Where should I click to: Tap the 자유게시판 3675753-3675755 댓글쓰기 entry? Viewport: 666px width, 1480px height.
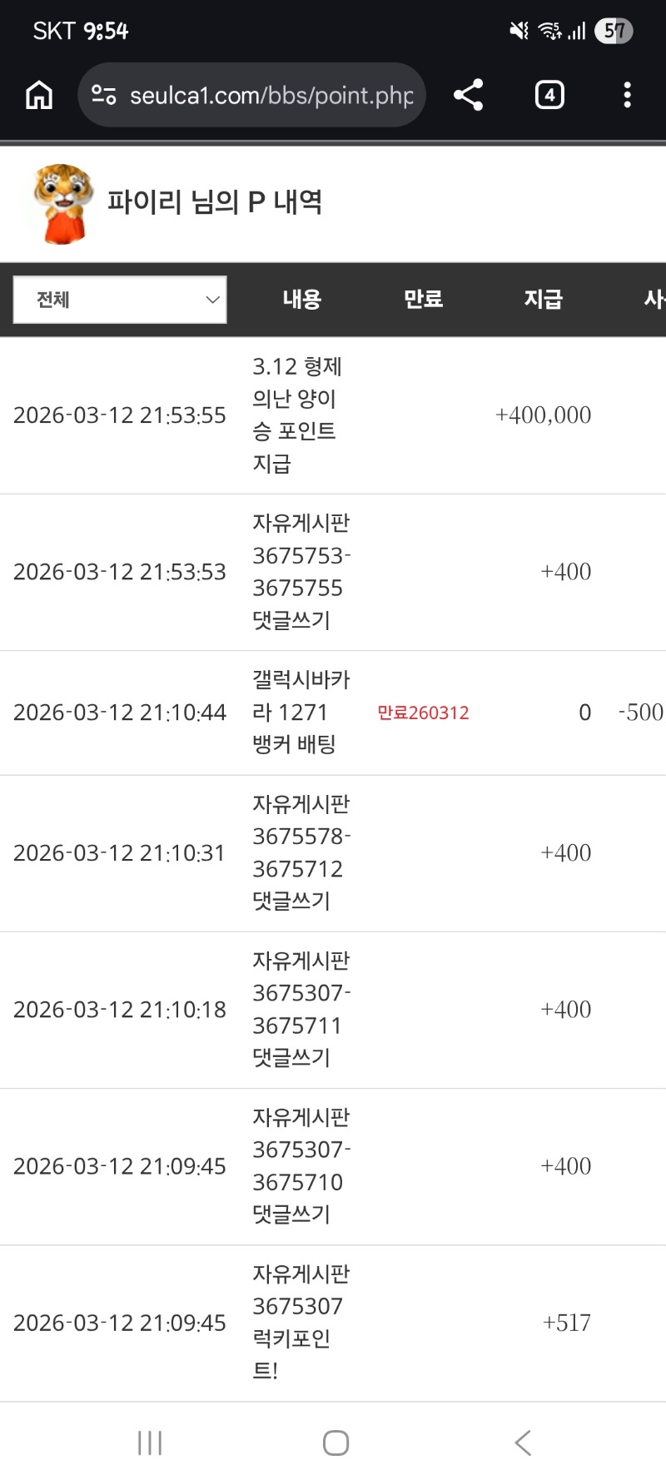301,572
